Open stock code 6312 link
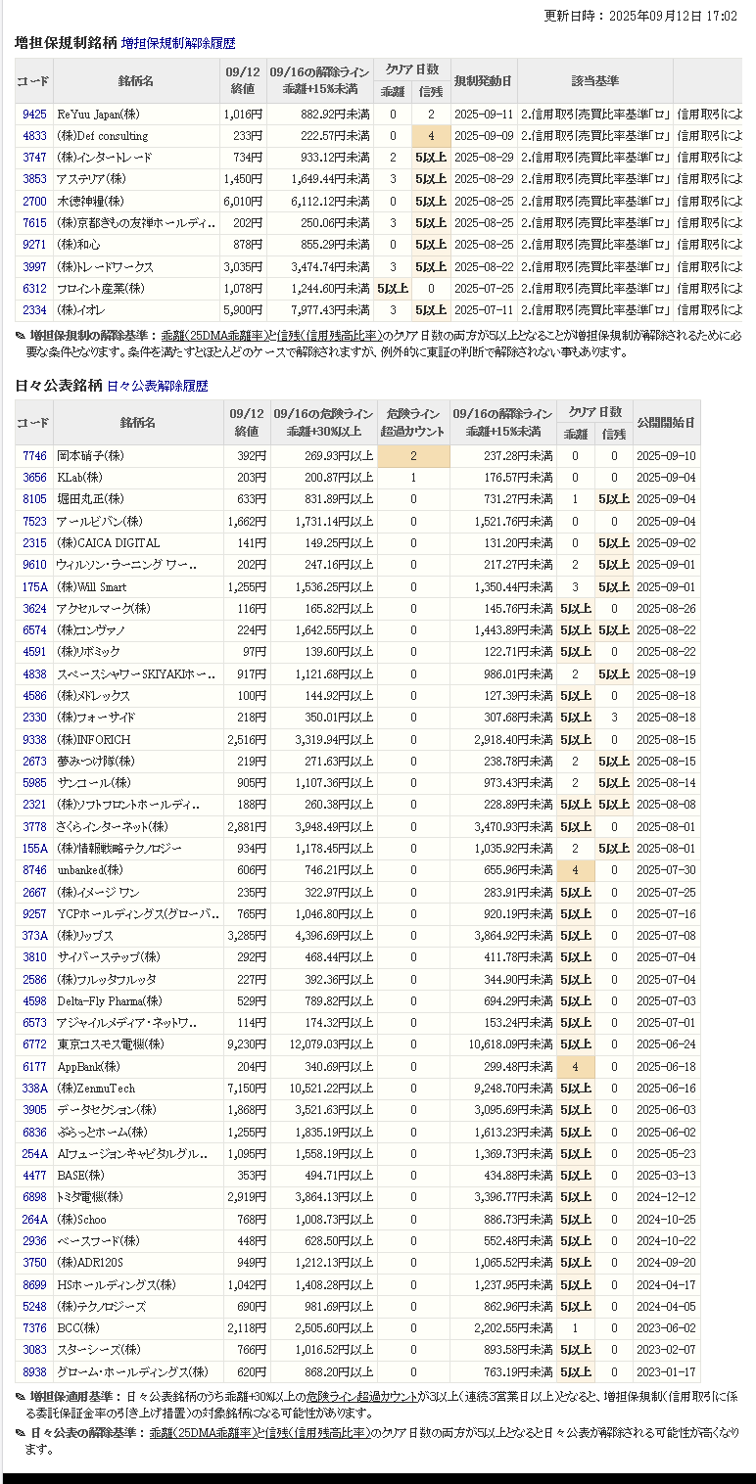The width and height of the screenshot is (756, 1484). pyautogui.click(x=34, y=289)
